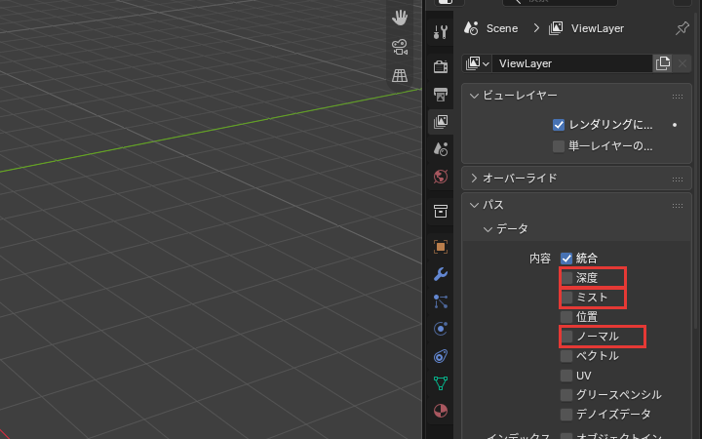
Task: Open the Scene properties tab
Action: point(441,148)
